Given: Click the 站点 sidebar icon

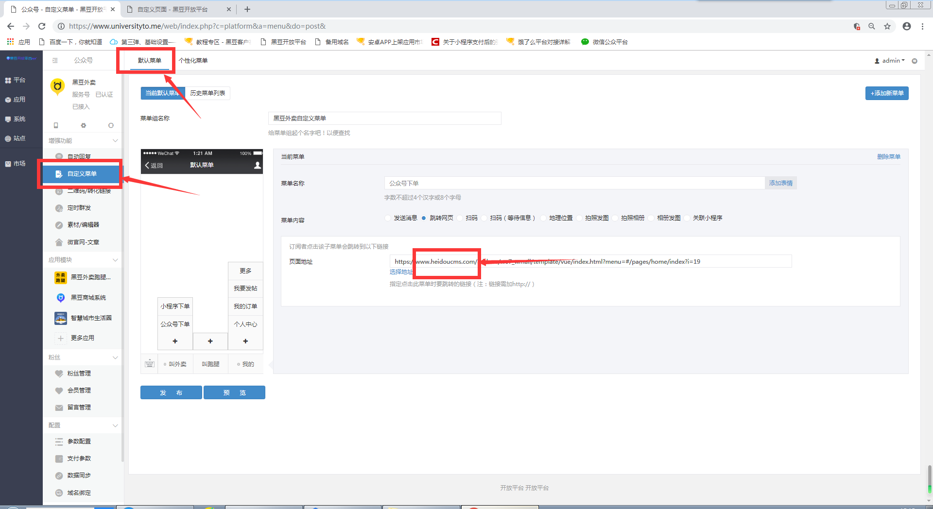Looking at the screenshot, I should [x=8, y=138].
